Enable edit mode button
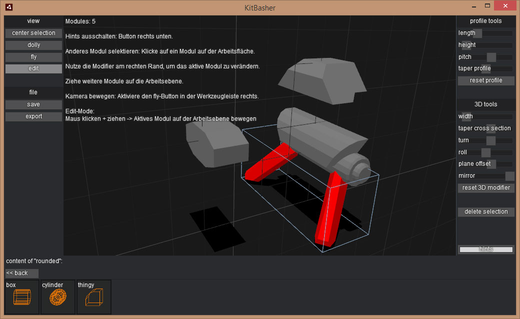The height and width of the screenshot is (319, 520). [x=33, y=69]
